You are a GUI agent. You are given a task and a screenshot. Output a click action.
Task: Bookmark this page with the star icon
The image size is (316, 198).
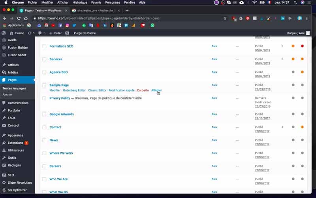tap(225, 18)
